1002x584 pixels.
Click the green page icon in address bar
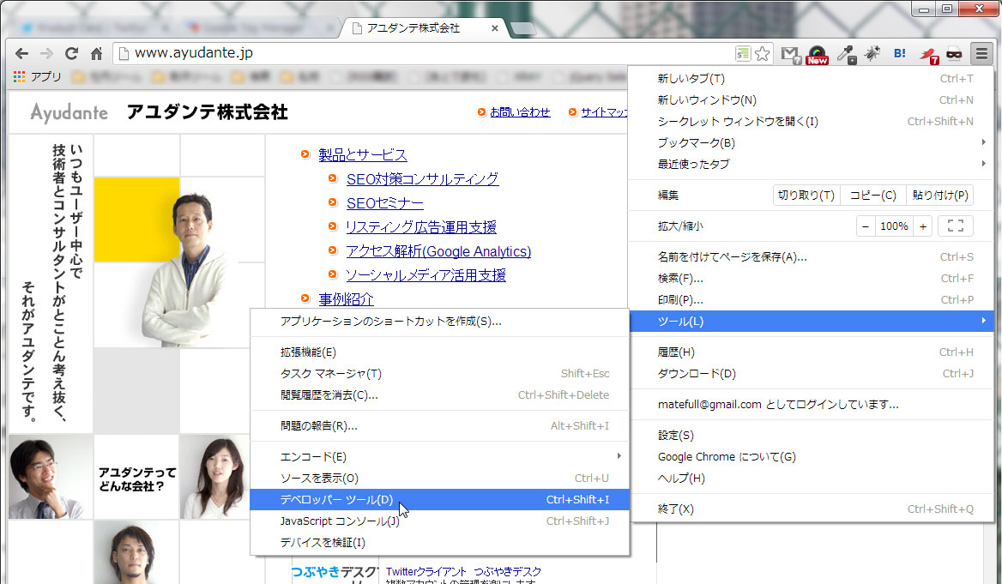point(743,54)
